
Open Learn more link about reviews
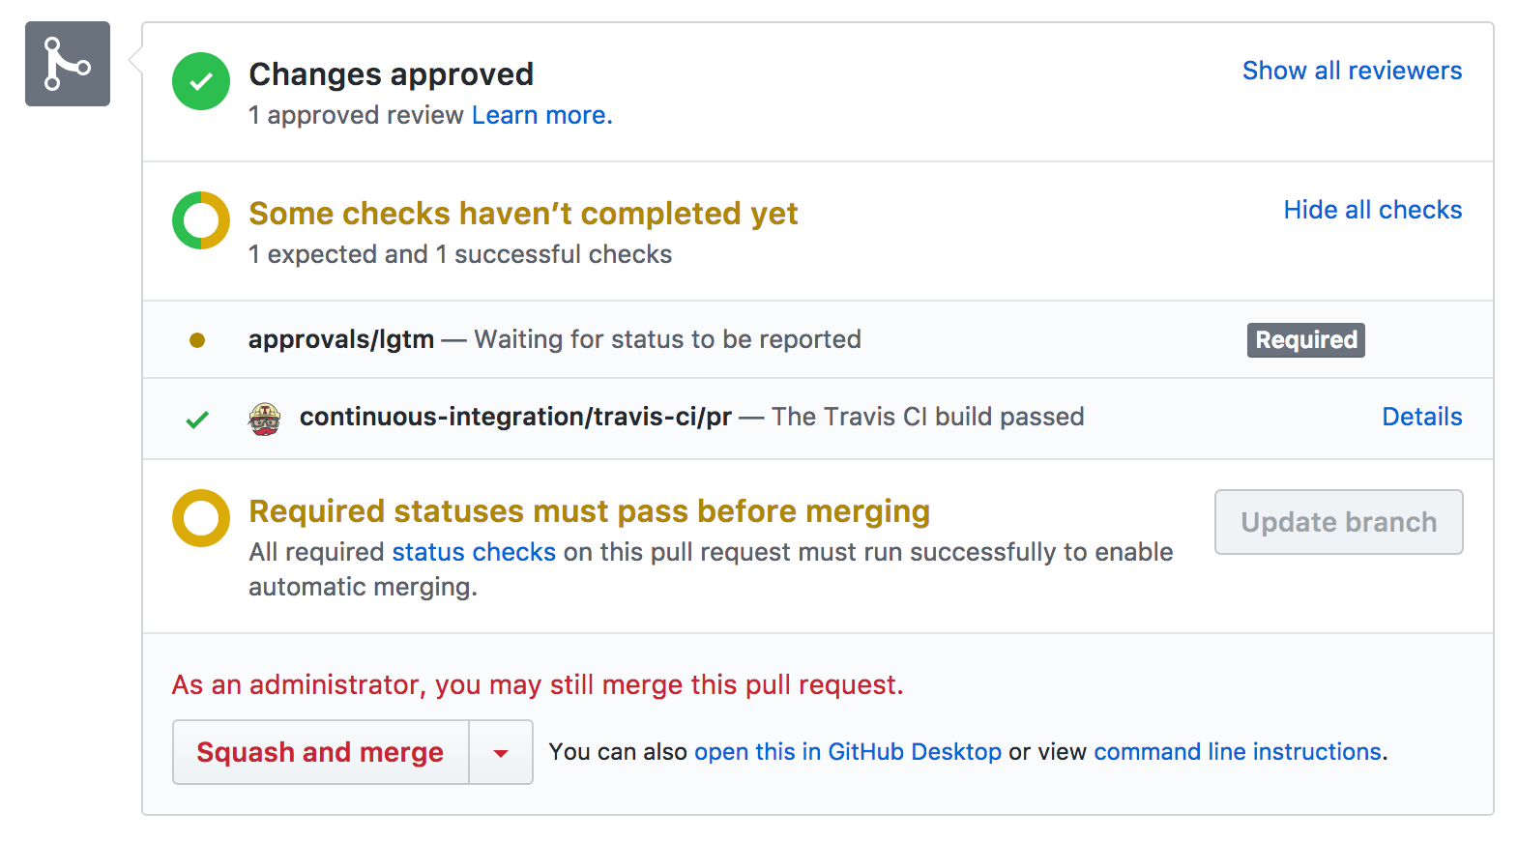pos(541,115)
